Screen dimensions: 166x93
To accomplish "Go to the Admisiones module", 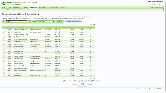I will pyautogui.click(x=142, y=4).
